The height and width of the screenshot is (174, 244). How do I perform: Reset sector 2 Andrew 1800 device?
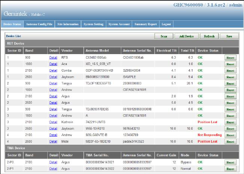click(x=230, y=90)
